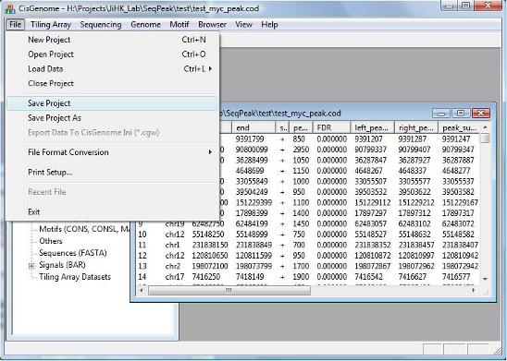
Task: Click table scroll down arrow
Action: [485, 279]
